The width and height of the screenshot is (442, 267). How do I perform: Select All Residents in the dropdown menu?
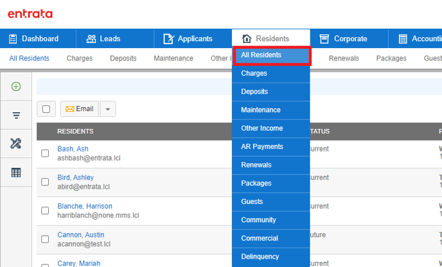pyautogui.click(x=272, y=56)
